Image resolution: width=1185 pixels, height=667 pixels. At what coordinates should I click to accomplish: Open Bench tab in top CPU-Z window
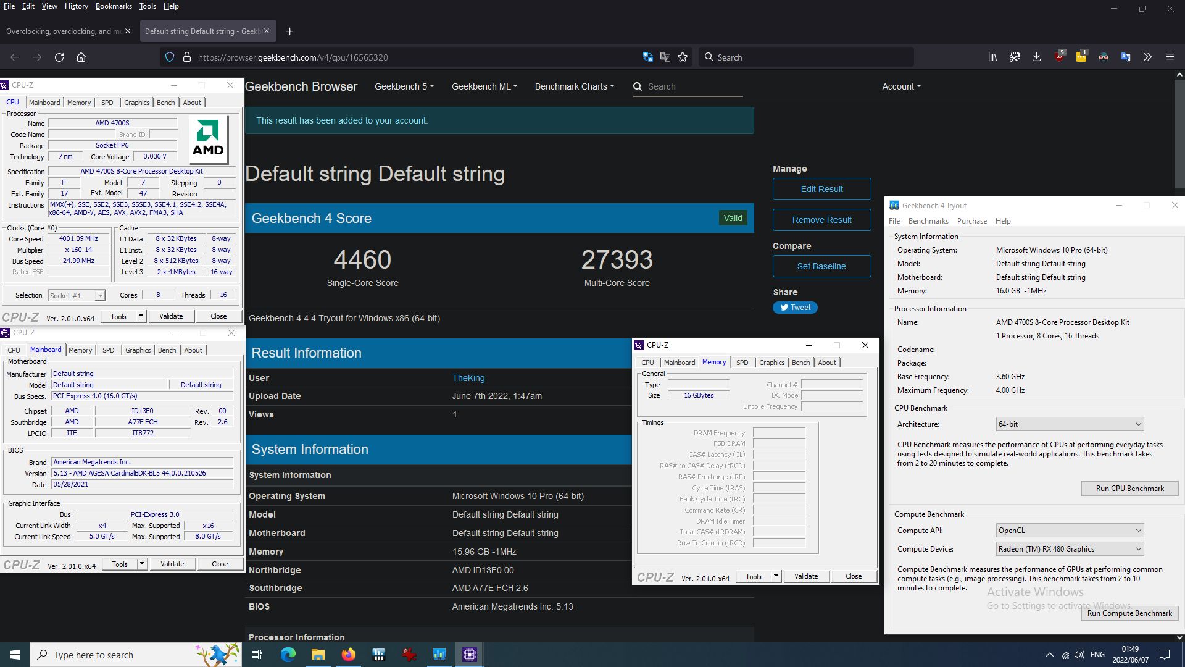tap(165, 103)
